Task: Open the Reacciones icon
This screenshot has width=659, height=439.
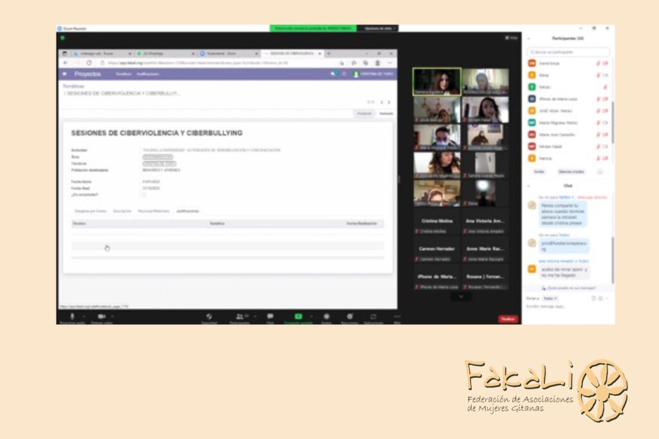Action: coord(349,317)
